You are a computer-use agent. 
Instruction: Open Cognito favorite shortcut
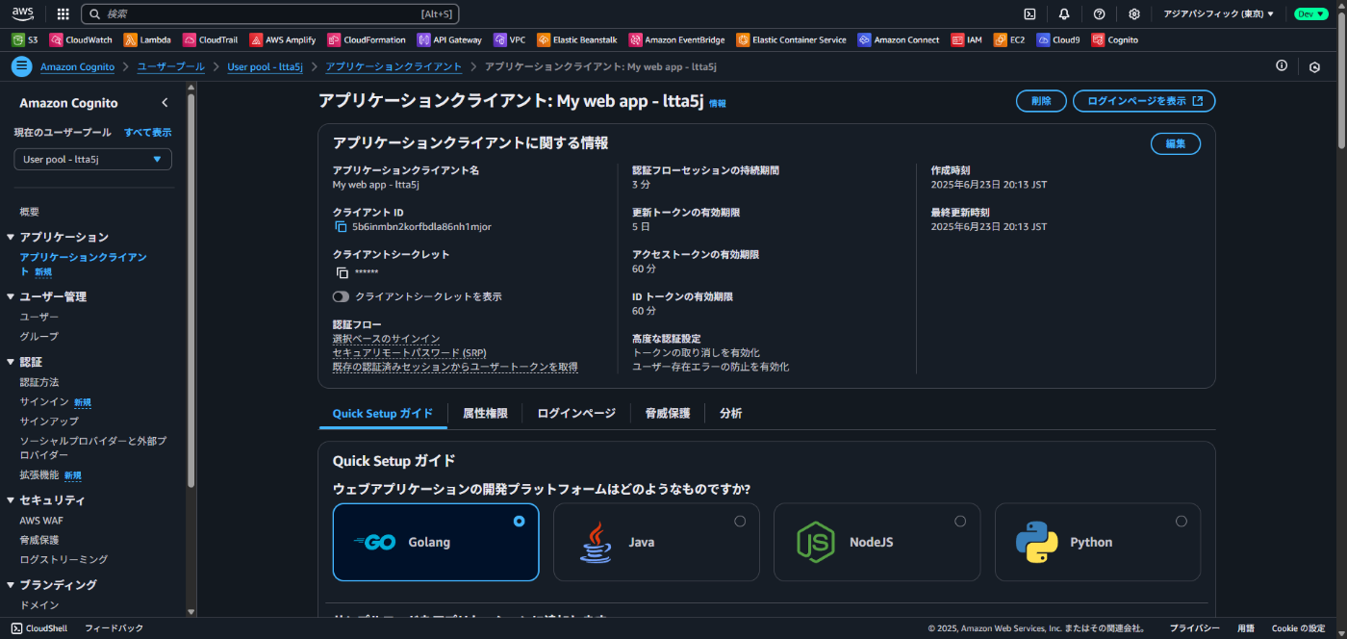(1114, 40)
